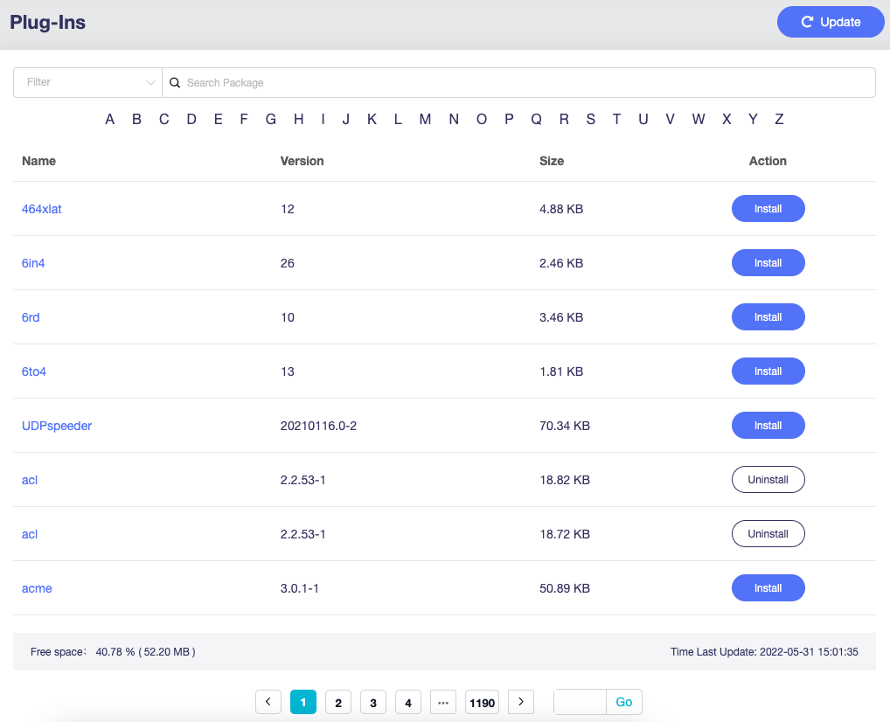Go to page 3
This screenshot has width=890, height=722.
pyautogui.click(x=373, y=702)
